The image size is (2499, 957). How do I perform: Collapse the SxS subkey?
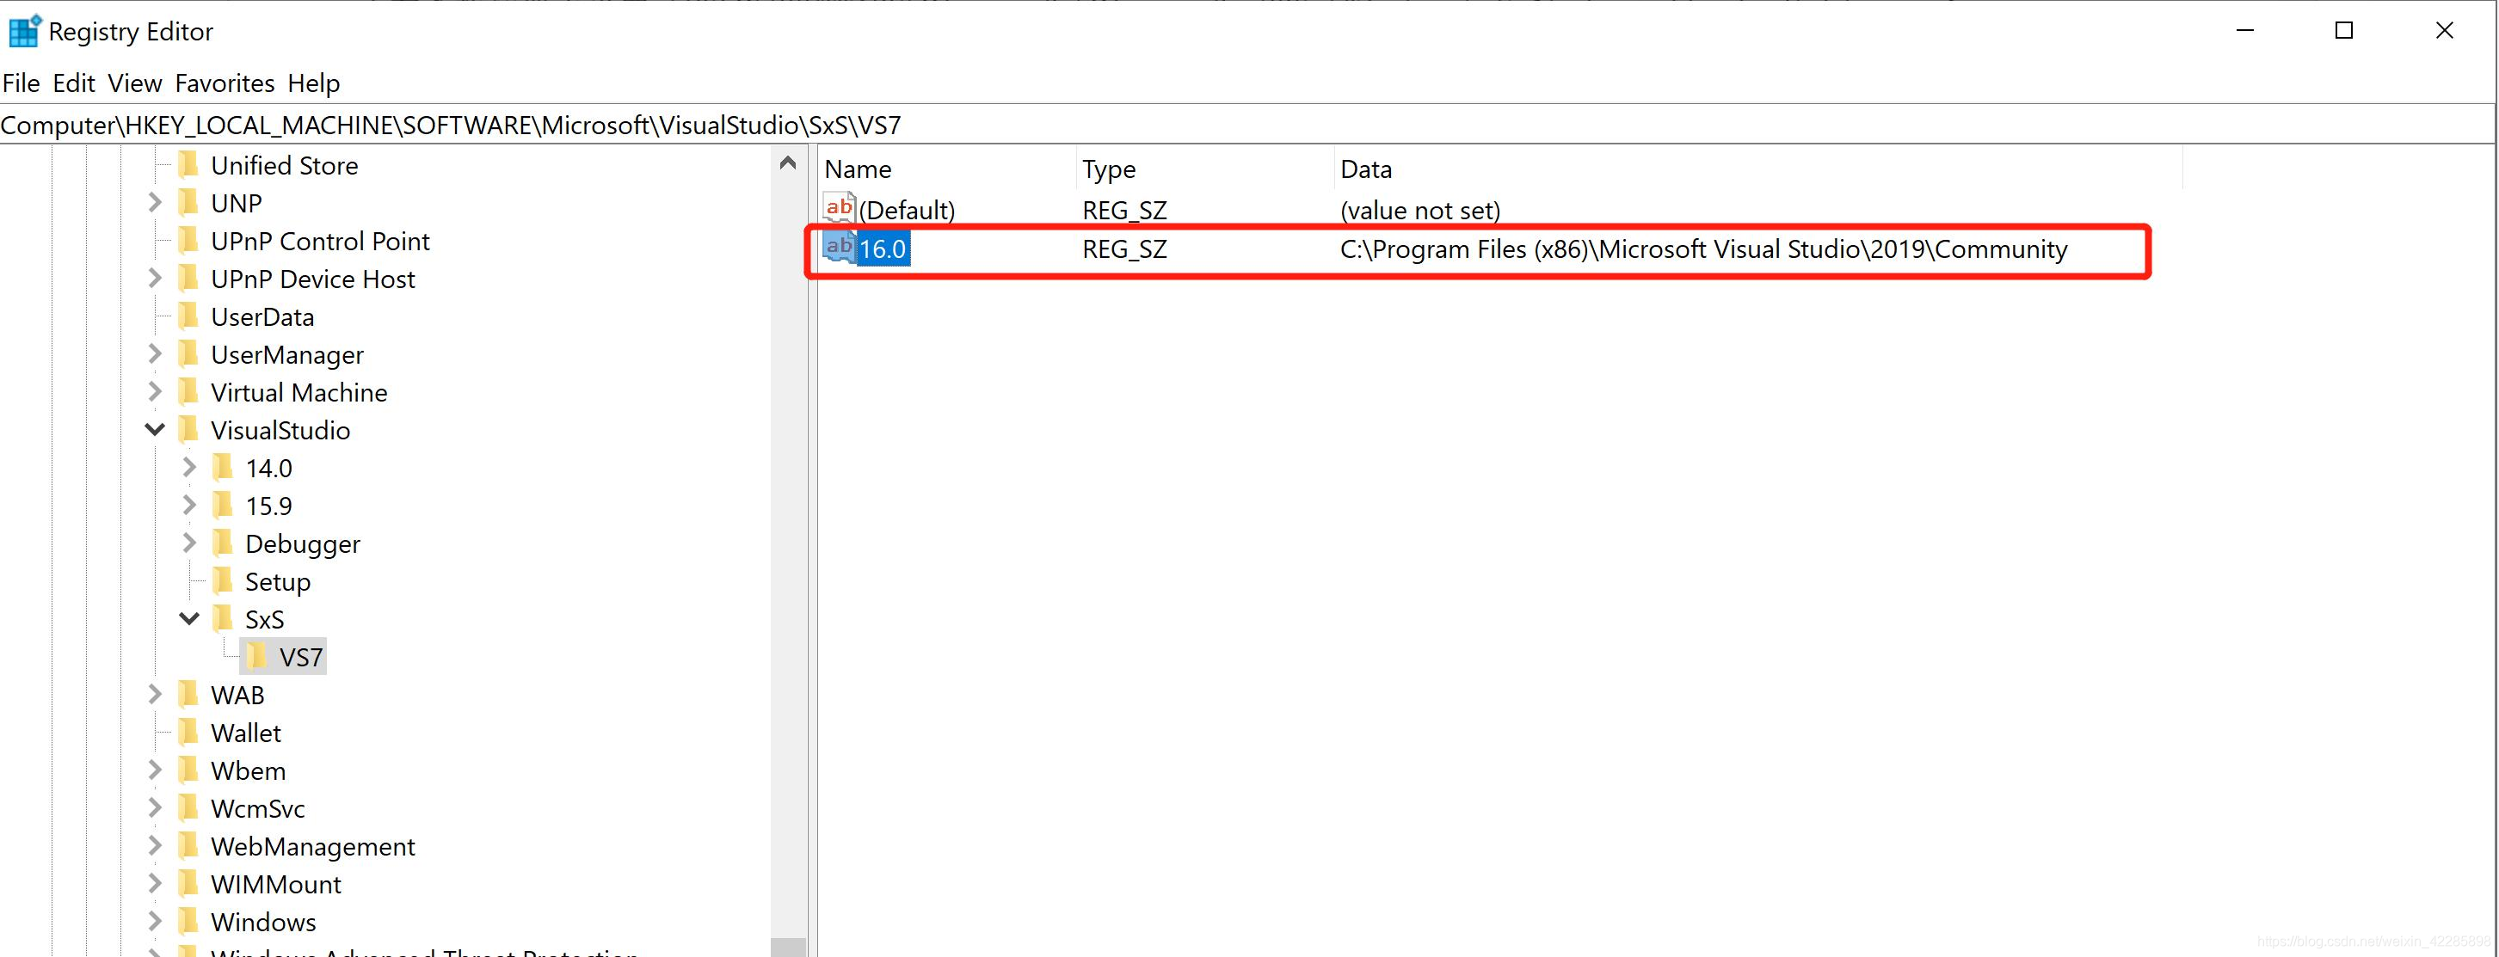189,618
